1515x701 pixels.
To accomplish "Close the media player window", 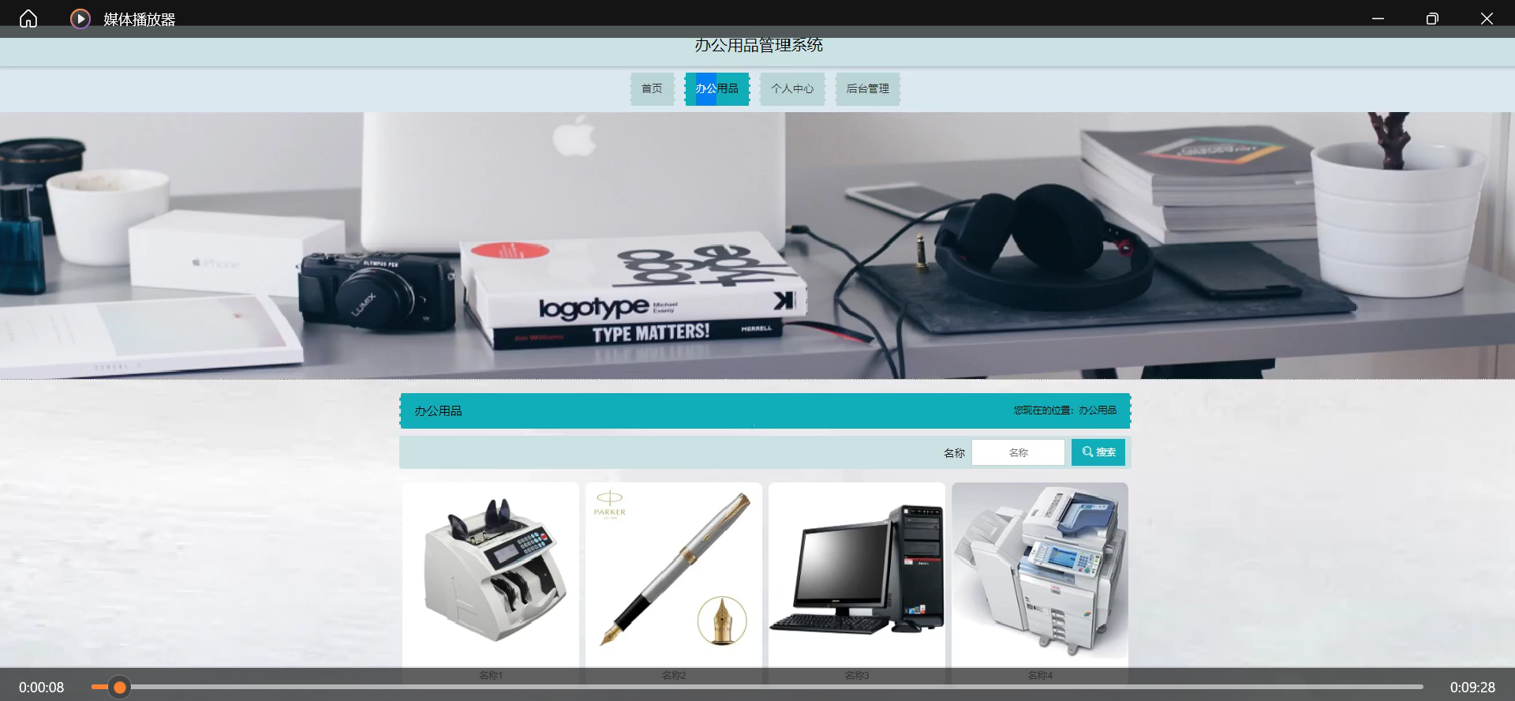I will click(x=1487, y=19).
